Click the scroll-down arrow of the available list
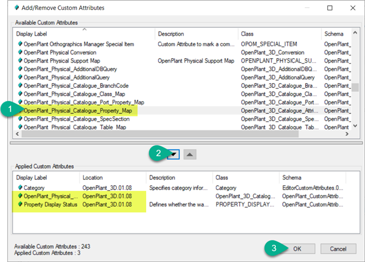 click(355, 126)
